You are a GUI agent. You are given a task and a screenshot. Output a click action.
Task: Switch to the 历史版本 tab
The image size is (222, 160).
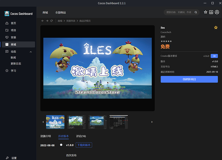[x=63, y=136]
